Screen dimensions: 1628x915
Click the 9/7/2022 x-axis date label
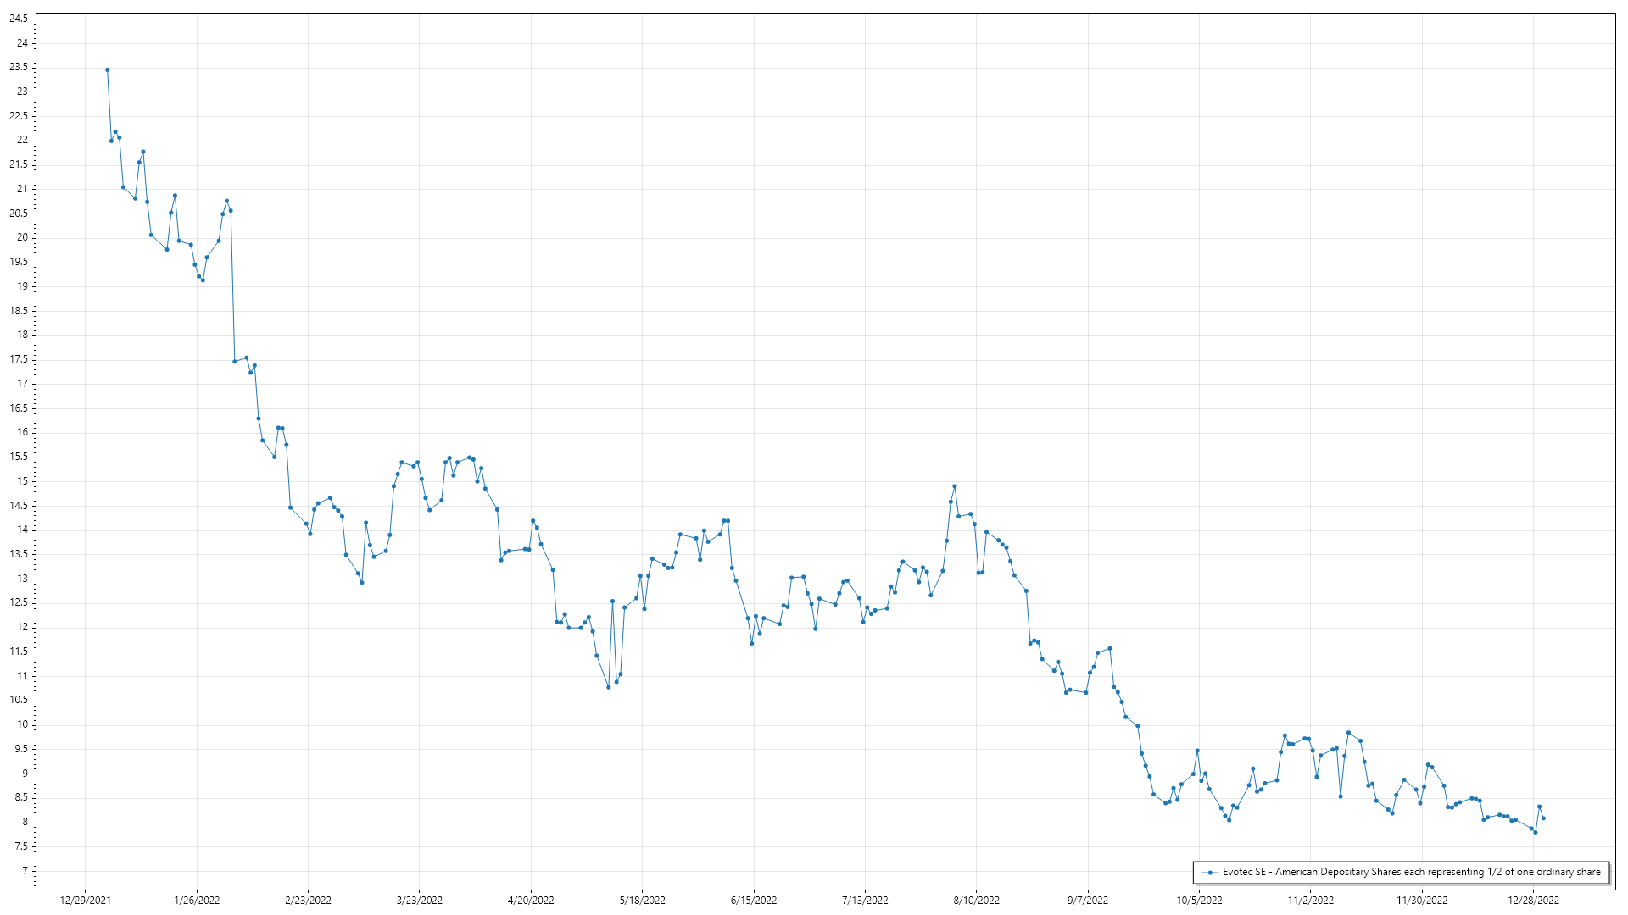click(x=1087, y=900)
